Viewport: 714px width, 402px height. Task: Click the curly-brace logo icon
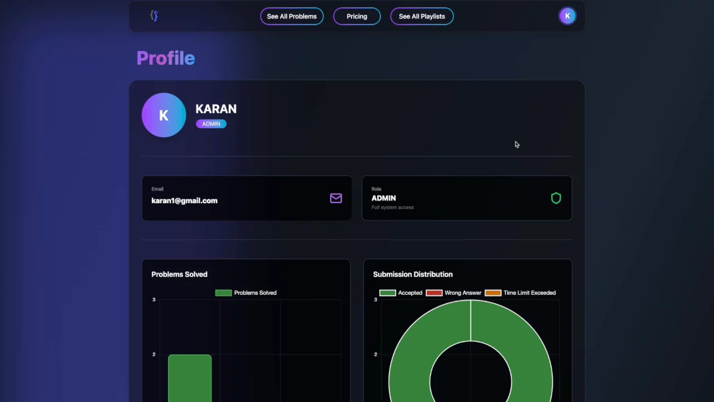[155, 16]
